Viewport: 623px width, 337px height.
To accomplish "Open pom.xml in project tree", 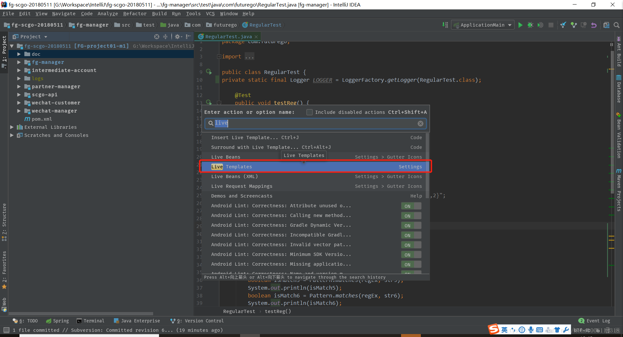I will click(38, 119).
